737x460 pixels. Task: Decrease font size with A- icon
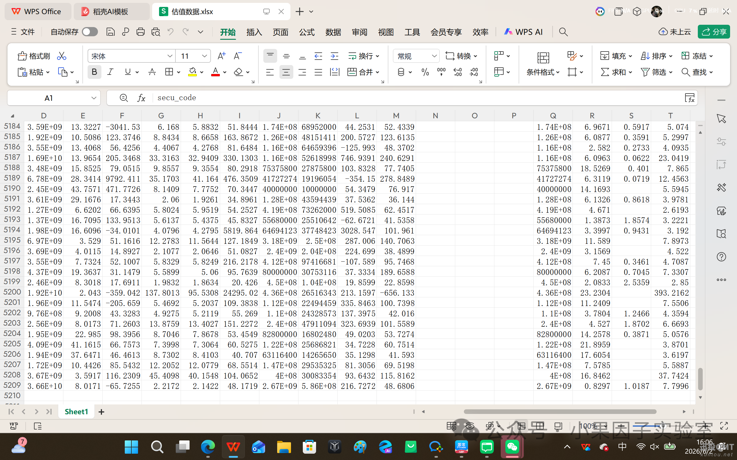pyautogui.click(x=237, y=56)
